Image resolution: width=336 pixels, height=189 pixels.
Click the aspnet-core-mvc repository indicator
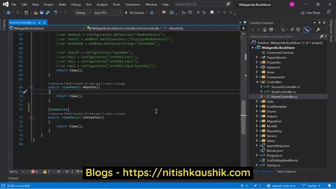click(281, 186)
